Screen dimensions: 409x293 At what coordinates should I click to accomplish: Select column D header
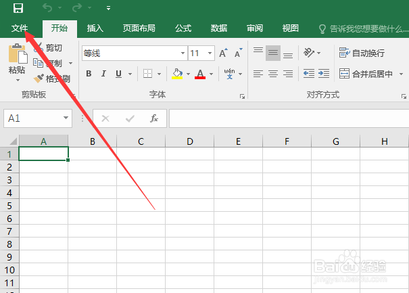coord(190,141)
